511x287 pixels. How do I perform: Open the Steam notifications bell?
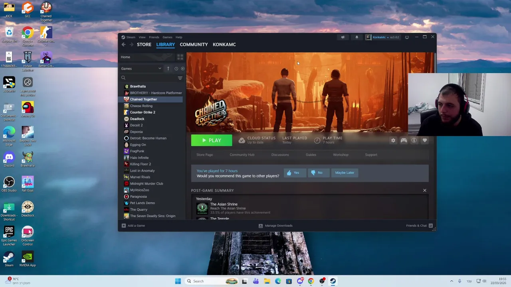(357, 37)
